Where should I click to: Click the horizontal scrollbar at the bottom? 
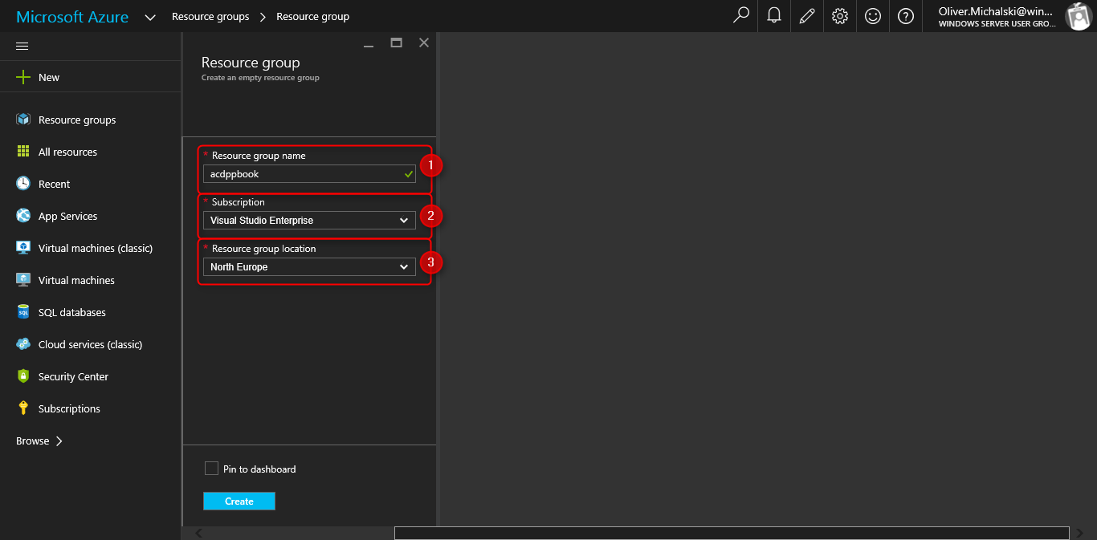tap(732, 534)
